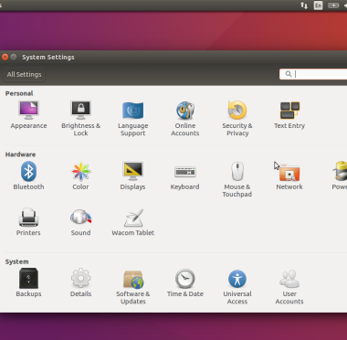Image resolution: width=347 pixels, height=340 pixels.
Task: Open Language Support panel
Action: click(132, 119)
